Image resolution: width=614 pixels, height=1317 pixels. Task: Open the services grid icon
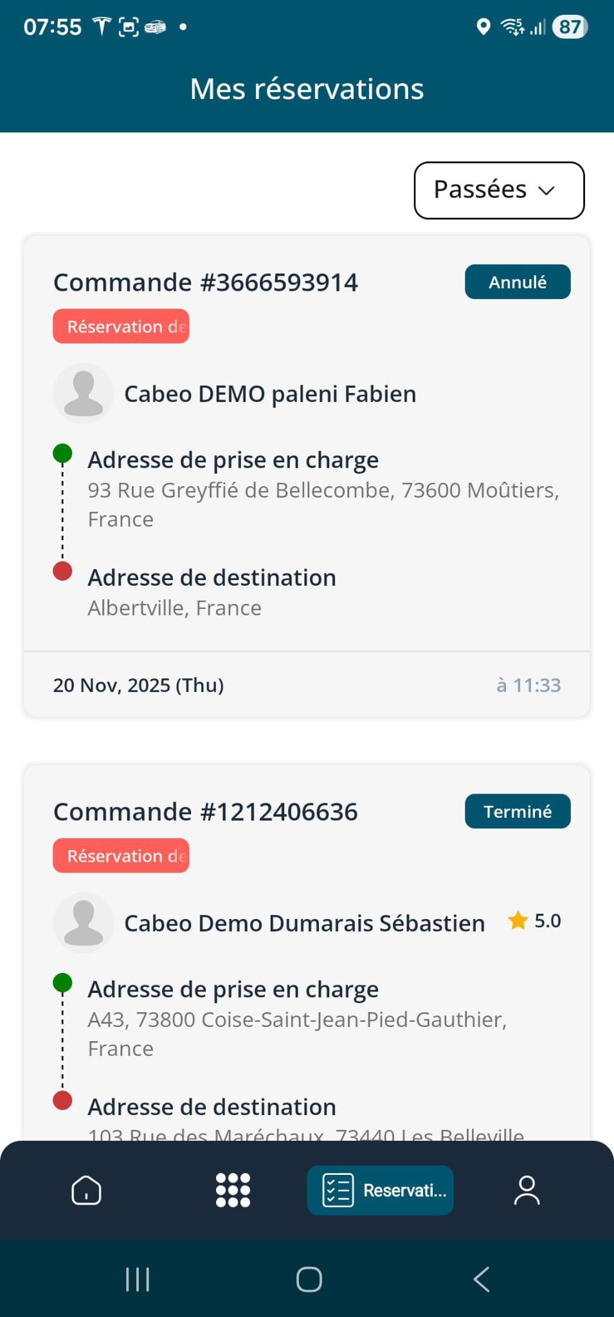click(x=233, y=1190)
